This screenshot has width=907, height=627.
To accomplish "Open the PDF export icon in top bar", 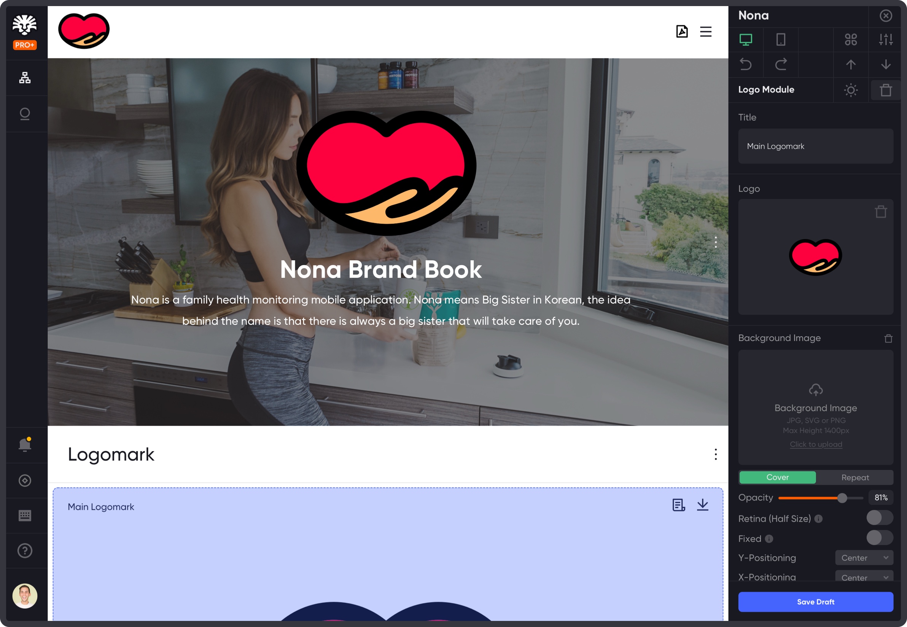I will pos(682,32).
